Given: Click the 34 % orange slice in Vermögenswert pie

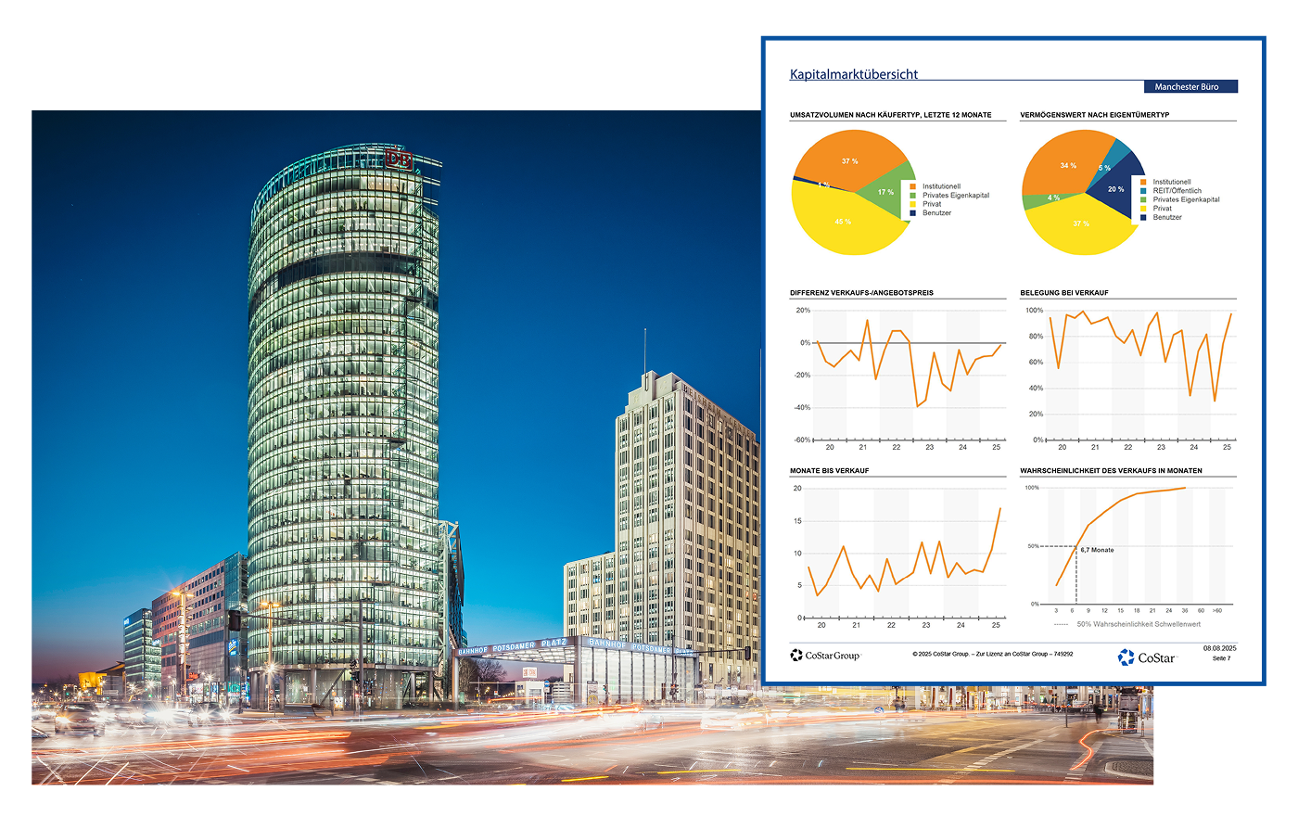Looking at the screenshot, I should point(1068,165).
